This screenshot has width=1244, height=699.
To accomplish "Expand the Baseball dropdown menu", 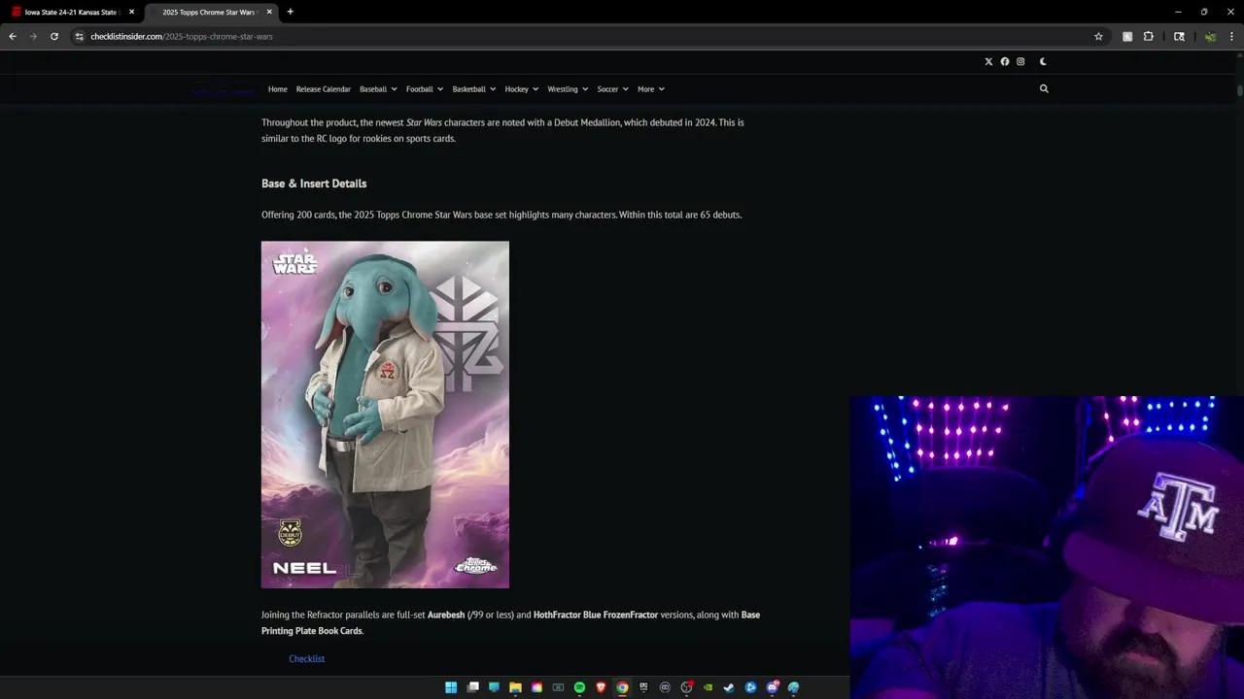I will point(378,89).
